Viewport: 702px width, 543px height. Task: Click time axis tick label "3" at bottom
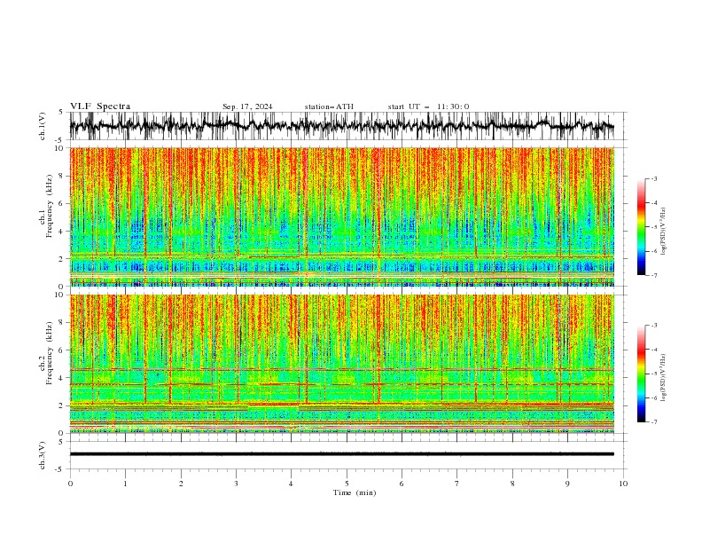(x=236, y=484)
